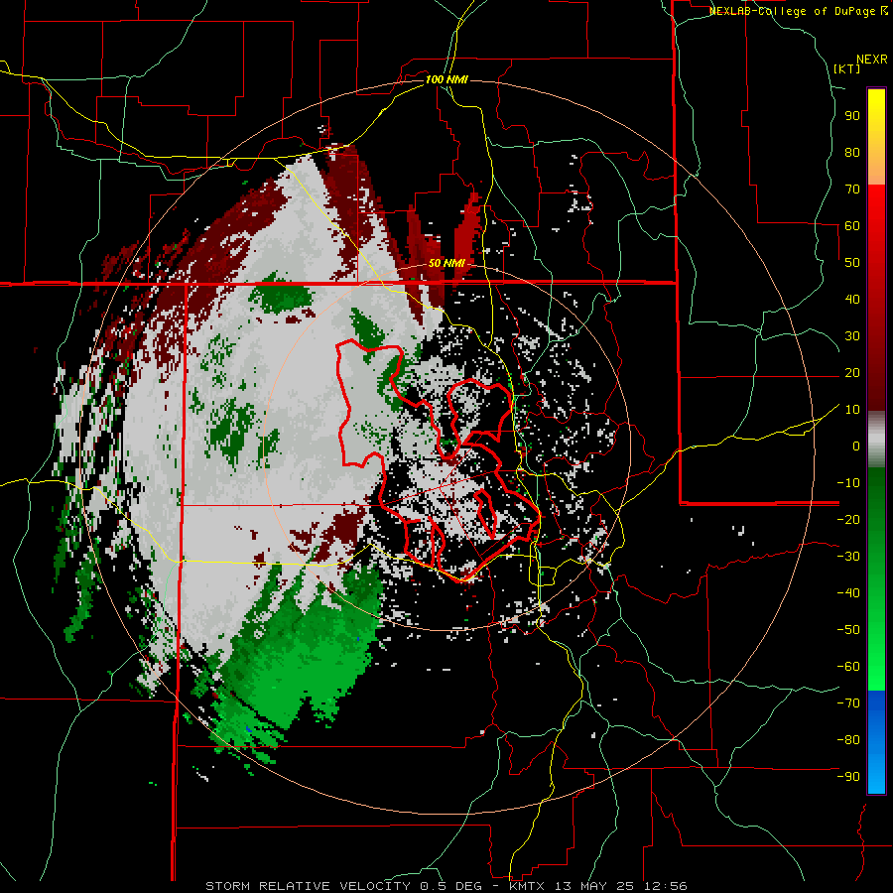Screen dimensions: 893x893
Task: Click the gray zero-velocity segment of the color bar
Action: tap(876, 439)
